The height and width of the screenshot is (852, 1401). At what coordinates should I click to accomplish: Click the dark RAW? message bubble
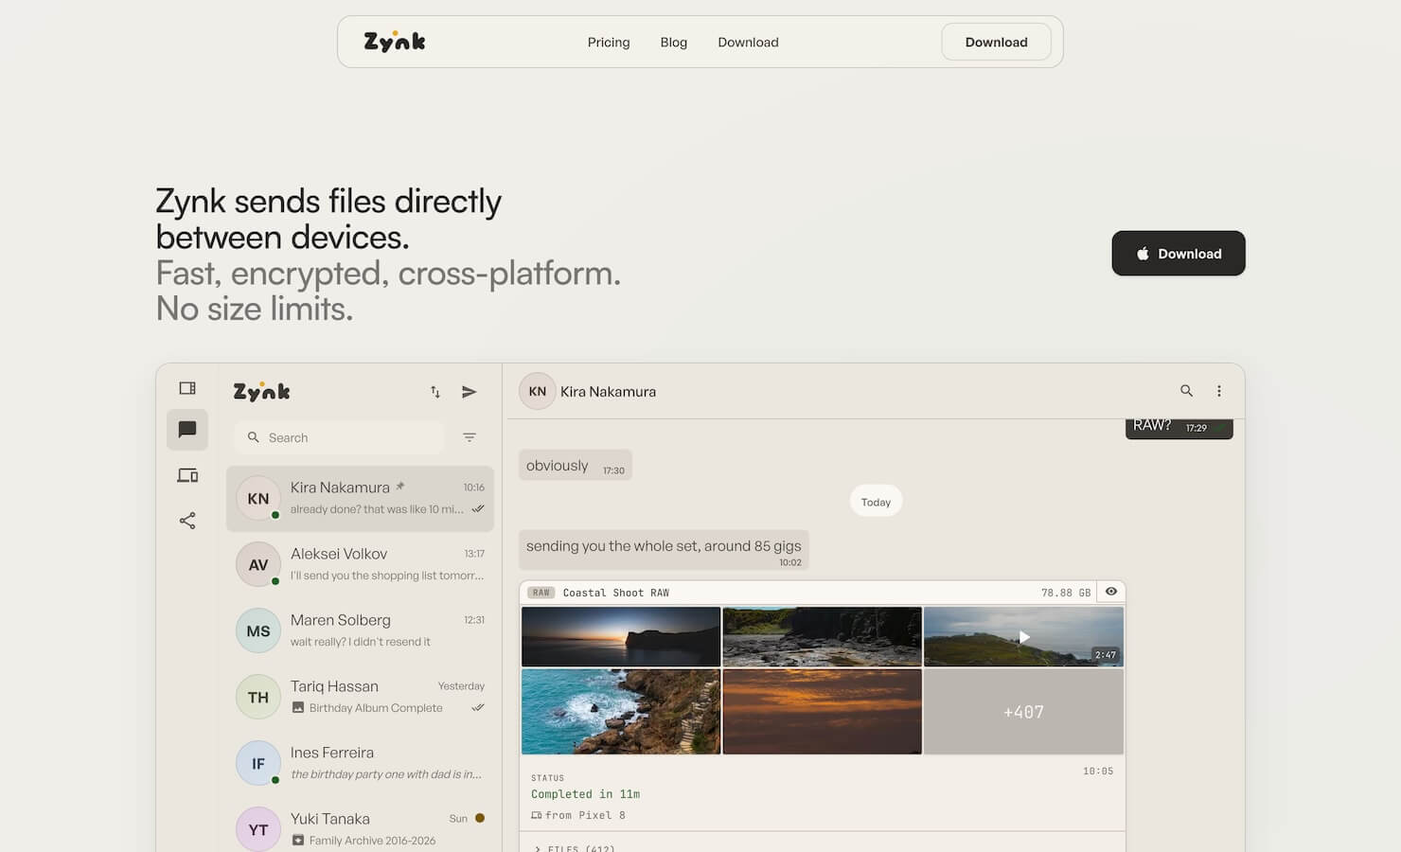click(x=1179, y=429)
